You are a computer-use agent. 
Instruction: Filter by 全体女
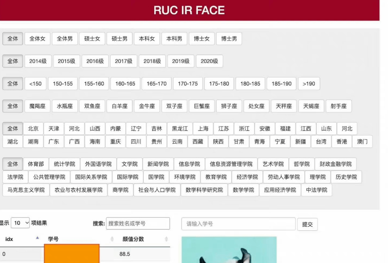pyautogui.click(x=37, y=39)
